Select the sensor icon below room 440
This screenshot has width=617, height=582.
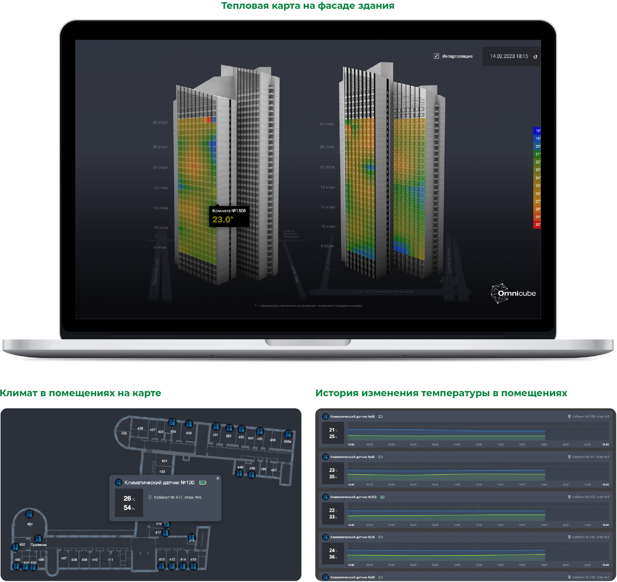(x=239, y=473)
